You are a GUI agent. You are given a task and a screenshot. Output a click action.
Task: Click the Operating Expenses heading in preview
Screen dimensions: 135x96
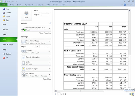(73, 75)
